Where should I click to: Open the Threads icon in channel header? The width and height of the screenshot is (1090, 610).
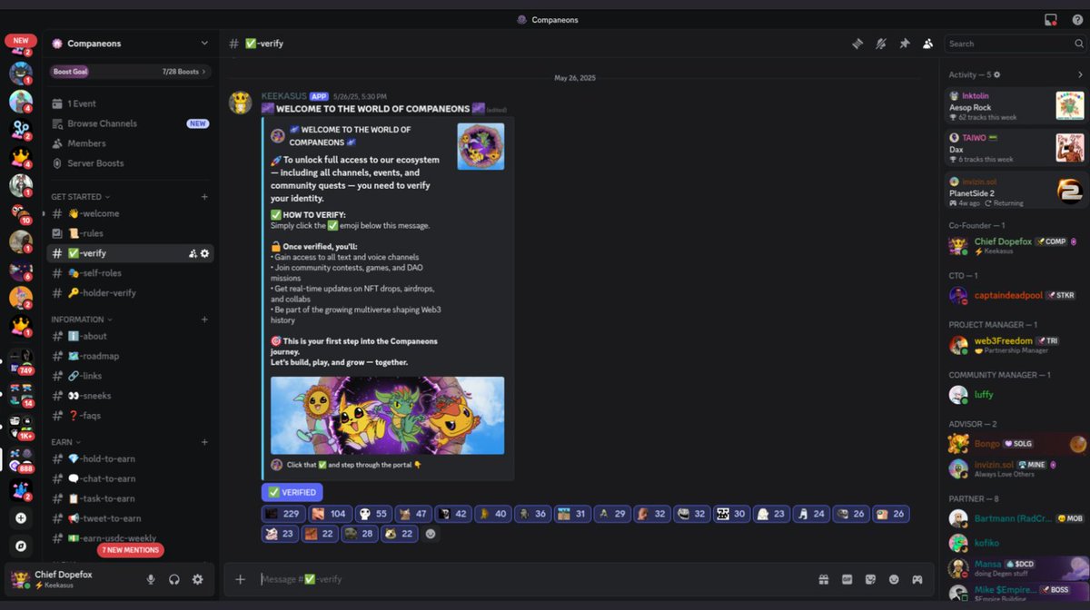pos(857,44)
